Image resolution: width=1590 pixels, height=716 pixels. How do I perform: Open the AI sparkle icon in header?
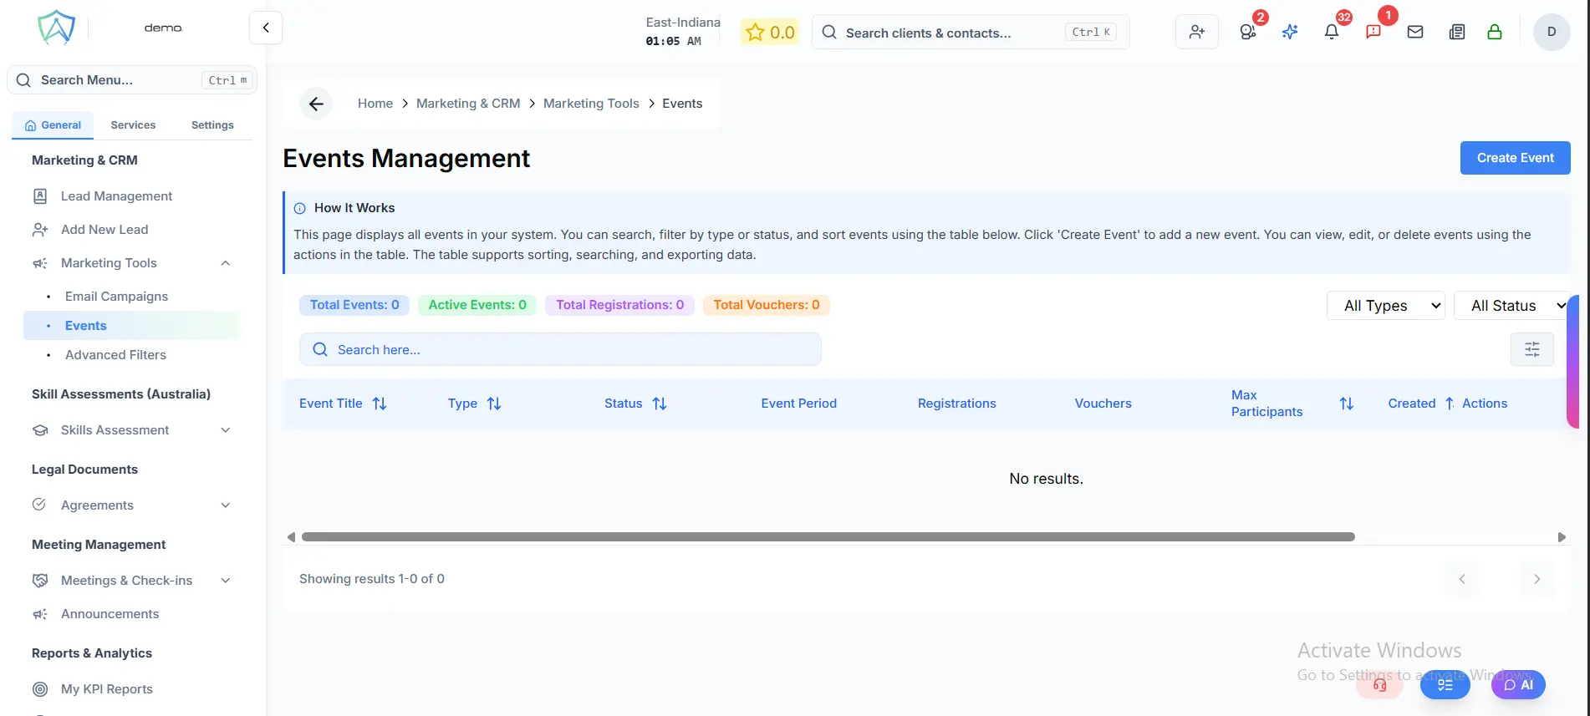click(1289, 32)
